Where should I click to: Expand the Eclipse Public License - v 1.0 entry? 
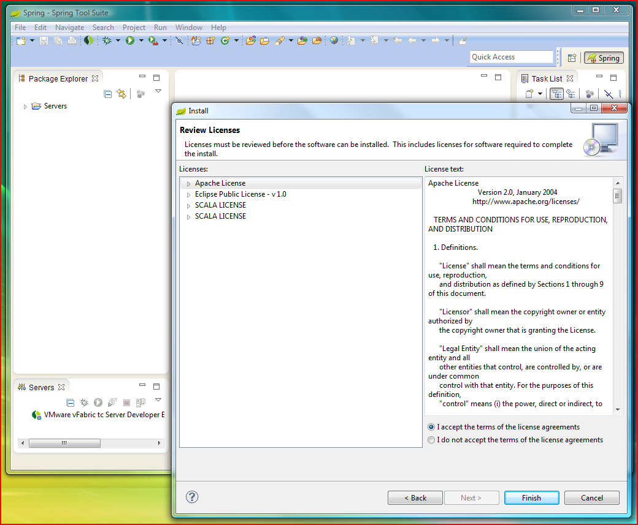pyautogui.click(x=188, y=194)
